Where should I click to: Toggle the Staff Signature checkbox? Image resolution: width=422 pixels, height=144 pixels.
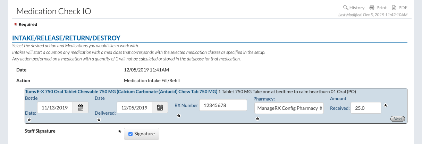tap(130, 134)
